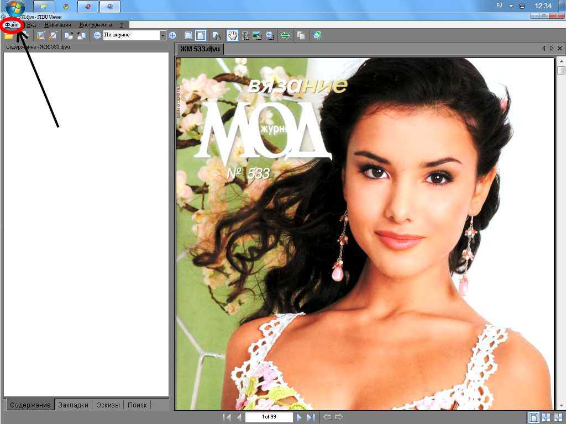
Task: Enable single page view in status bar
Action: (534, 417)
